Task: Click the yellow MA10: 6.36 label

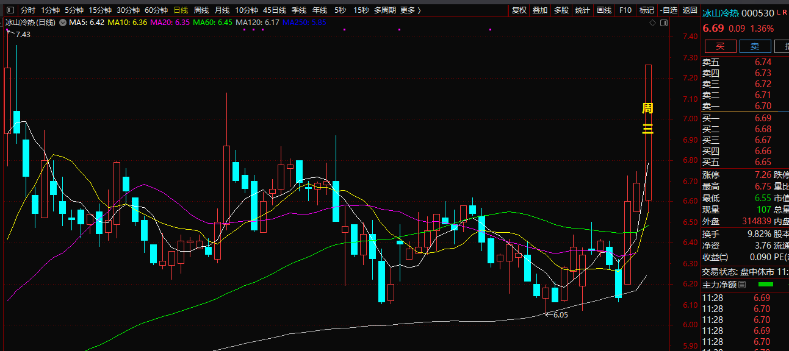Action: (128, 23)
